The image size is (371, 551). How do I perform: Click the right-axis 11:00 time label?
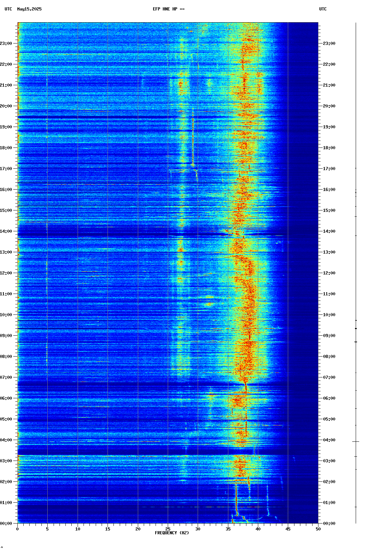pos(329,294)
